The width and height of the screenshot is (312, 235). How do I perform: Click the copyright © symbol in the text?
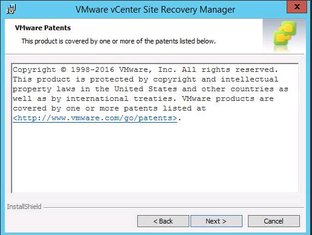point(63,69)
